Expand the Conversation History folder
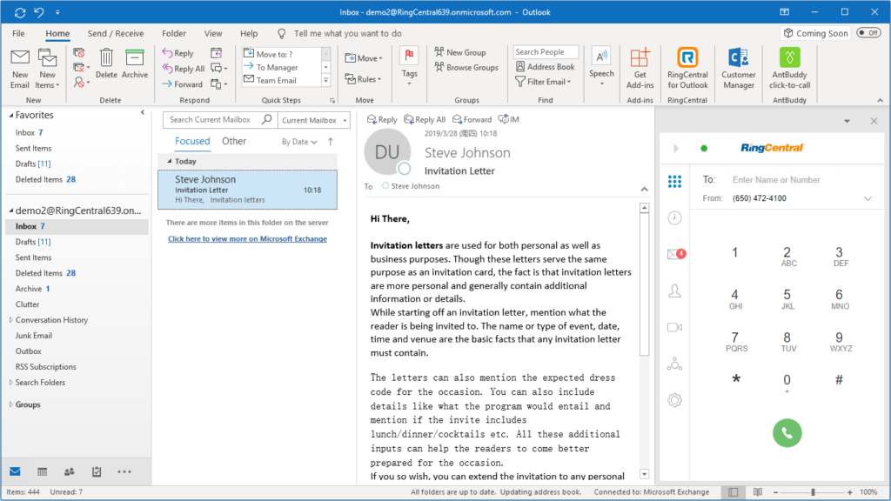 [11, 320]
